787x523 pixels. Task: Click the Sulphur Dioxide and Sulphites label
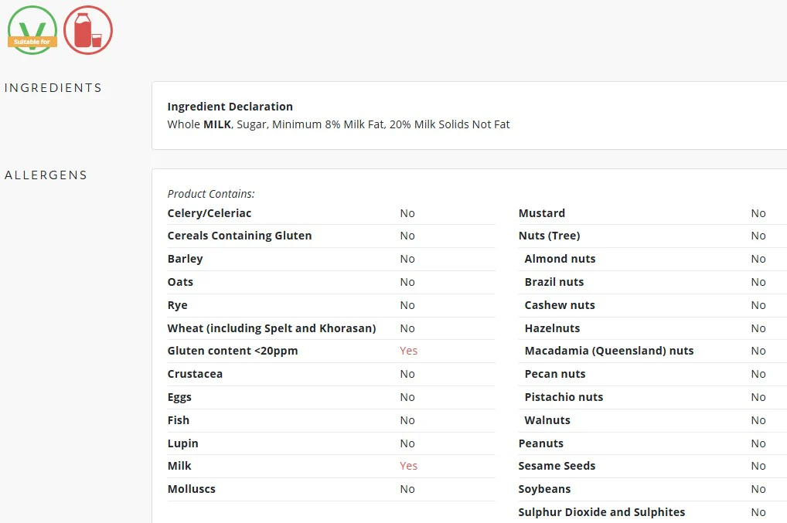[x=601, y=512]
